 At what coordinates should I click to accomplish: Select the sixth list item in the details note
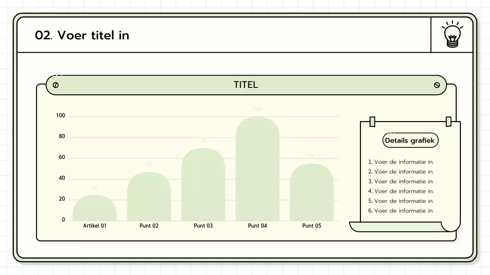click(401, 211)
